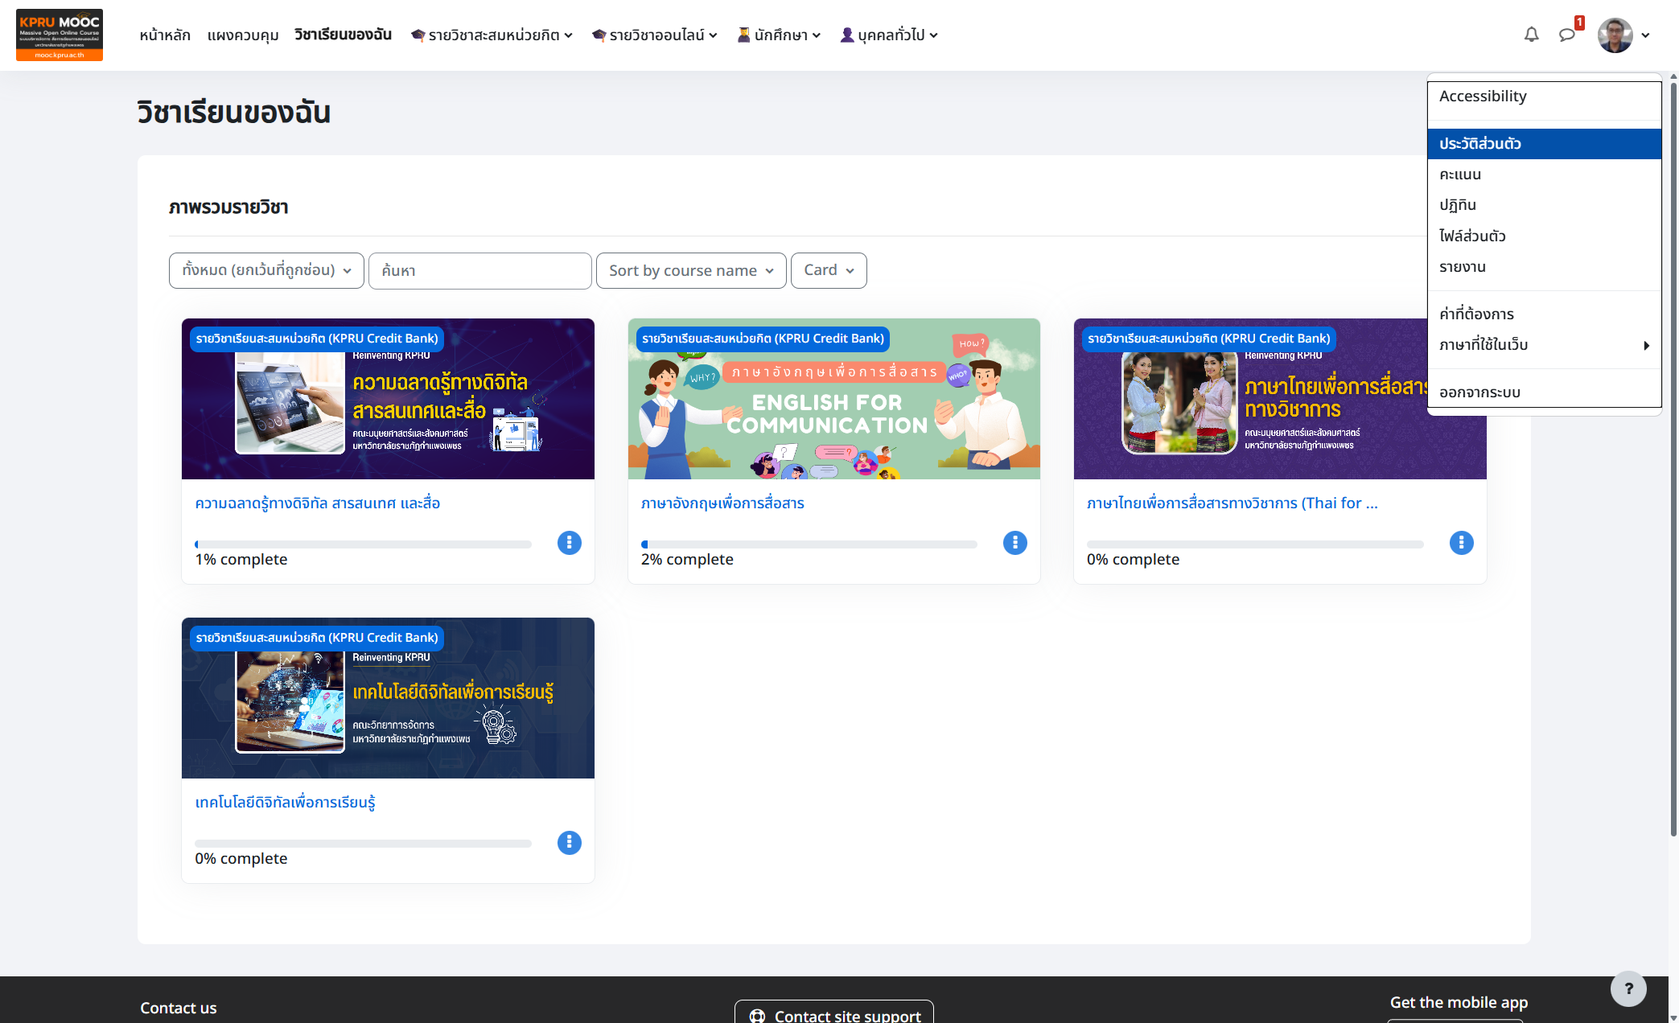Screen dimensions: 1679x1023
Task: Open the messages speech bubble icon
Action: pyautogui.click(x=1567, y=35)
